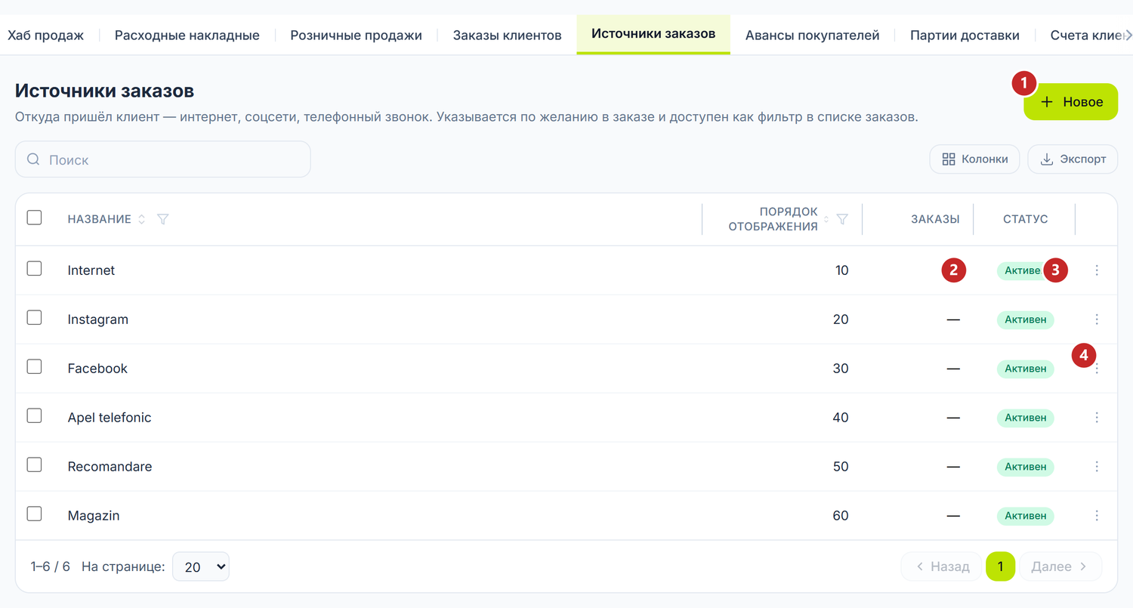Click the Apel telefonic source name
This screenshot has height=608, width=1133.
tap(110, 418)
